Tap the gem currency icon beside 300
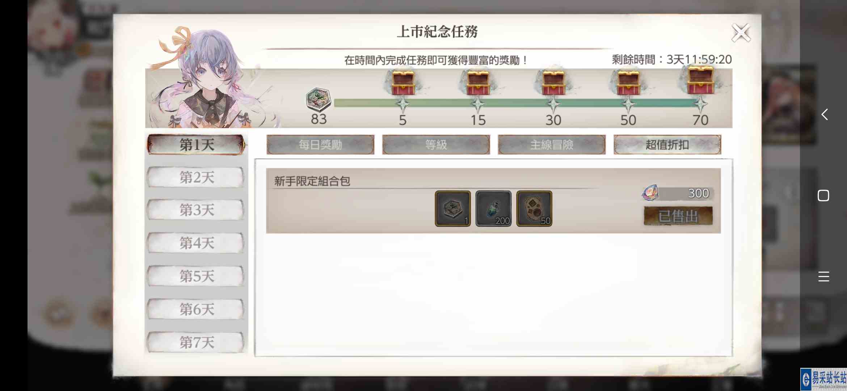 (x=650, y=193)
